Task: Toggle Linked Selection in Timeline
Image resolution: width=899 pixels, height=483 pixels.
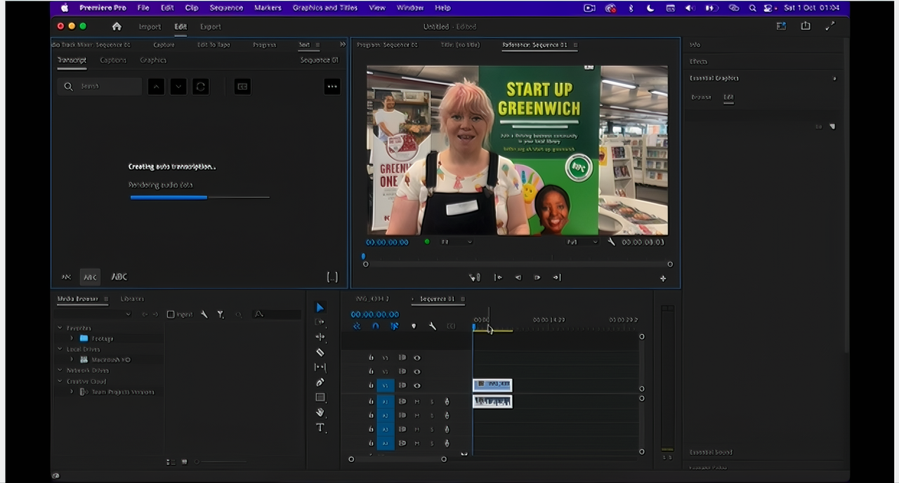Action: 394,326
